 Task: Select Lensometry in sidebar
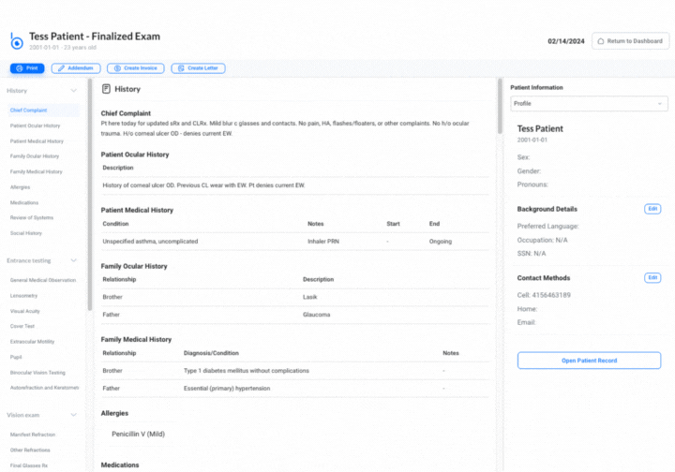[23, 295]
